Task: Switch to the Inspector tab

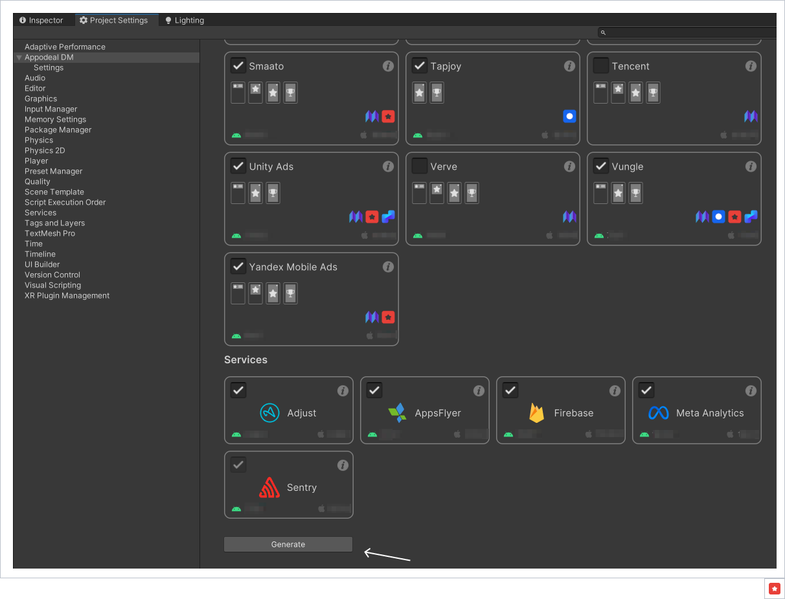Action: pyautogui.click(x=41, y=20)
